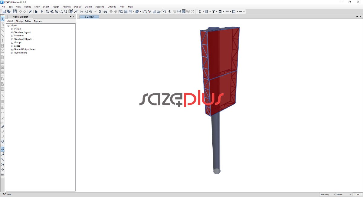
Task: Toggle the highlighted snap icon on left toolbar
Action: point(2,149)
